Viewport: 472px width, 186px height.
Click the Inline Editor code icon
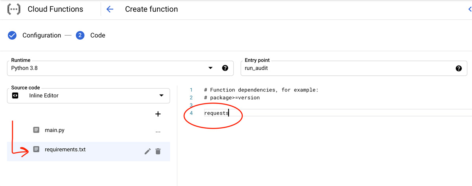(15, 95)
